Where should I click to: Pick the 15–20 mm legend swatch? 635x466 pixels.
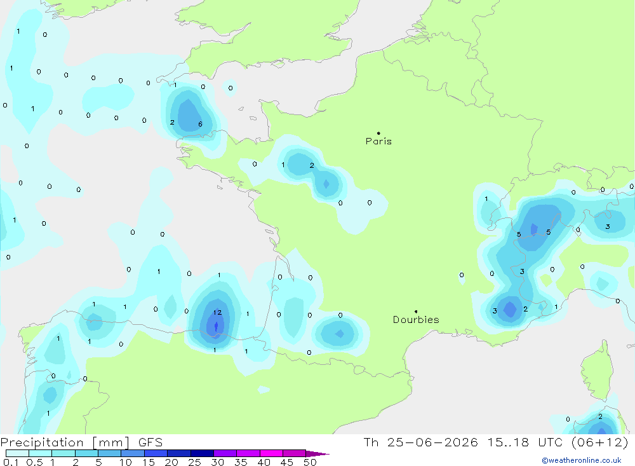point(156,453)
